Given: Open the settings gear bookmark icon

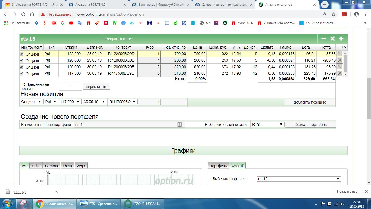Looking at the screenshot, I should point(36,23).
